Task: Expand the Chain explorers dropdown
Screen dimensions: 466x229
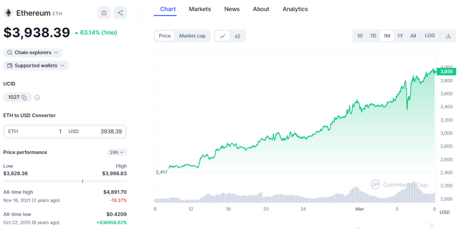Action: tap(33, 52)
